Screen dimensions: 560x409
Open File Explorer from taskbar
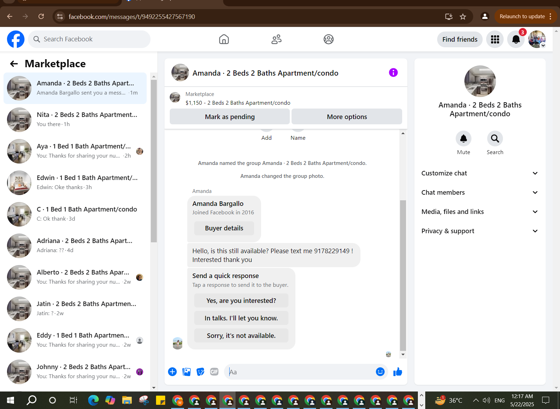(x=127, y=400)
